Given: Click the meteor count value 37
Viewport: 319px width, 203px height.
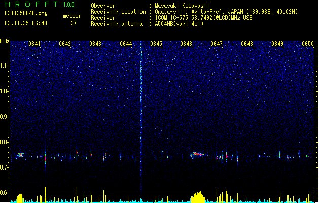Looking at the screenshot, I should coord(74,23).
